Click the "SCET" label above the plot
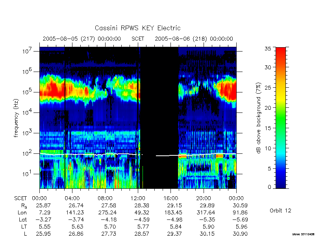Screen dimensions: 315x236 138,39
